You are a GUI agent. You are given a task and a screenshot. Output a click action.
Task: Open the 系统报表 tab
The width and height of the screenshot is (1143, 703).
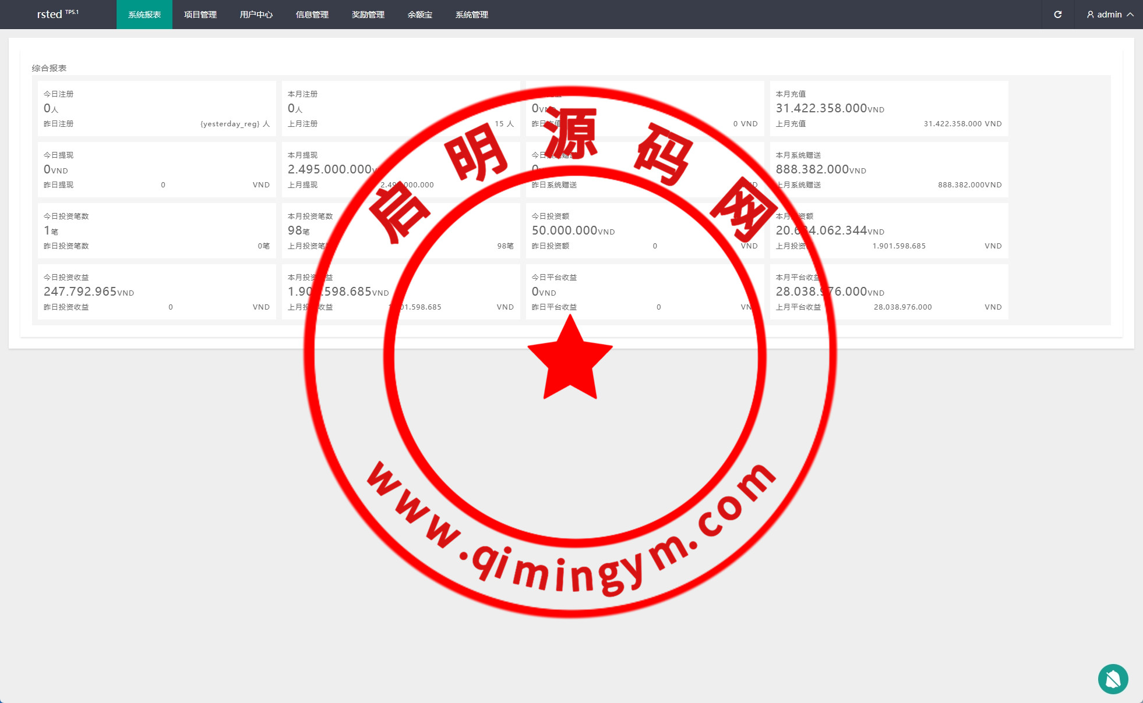point(144,15)
